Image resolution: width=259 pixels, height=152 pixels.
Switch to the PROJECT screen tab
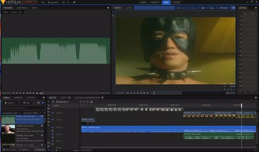(x=155, y=2)
